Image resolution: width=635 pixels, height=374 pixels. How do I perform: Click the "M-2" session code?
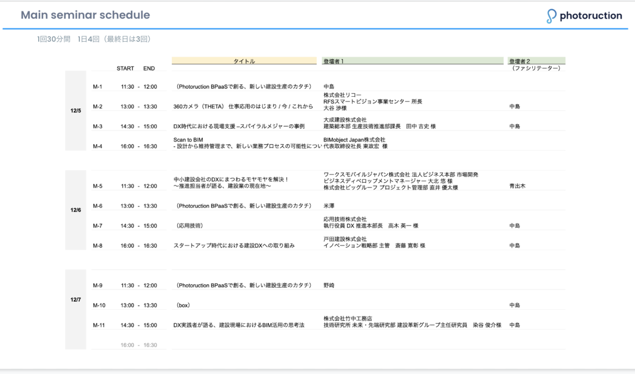tap(97, 107)
